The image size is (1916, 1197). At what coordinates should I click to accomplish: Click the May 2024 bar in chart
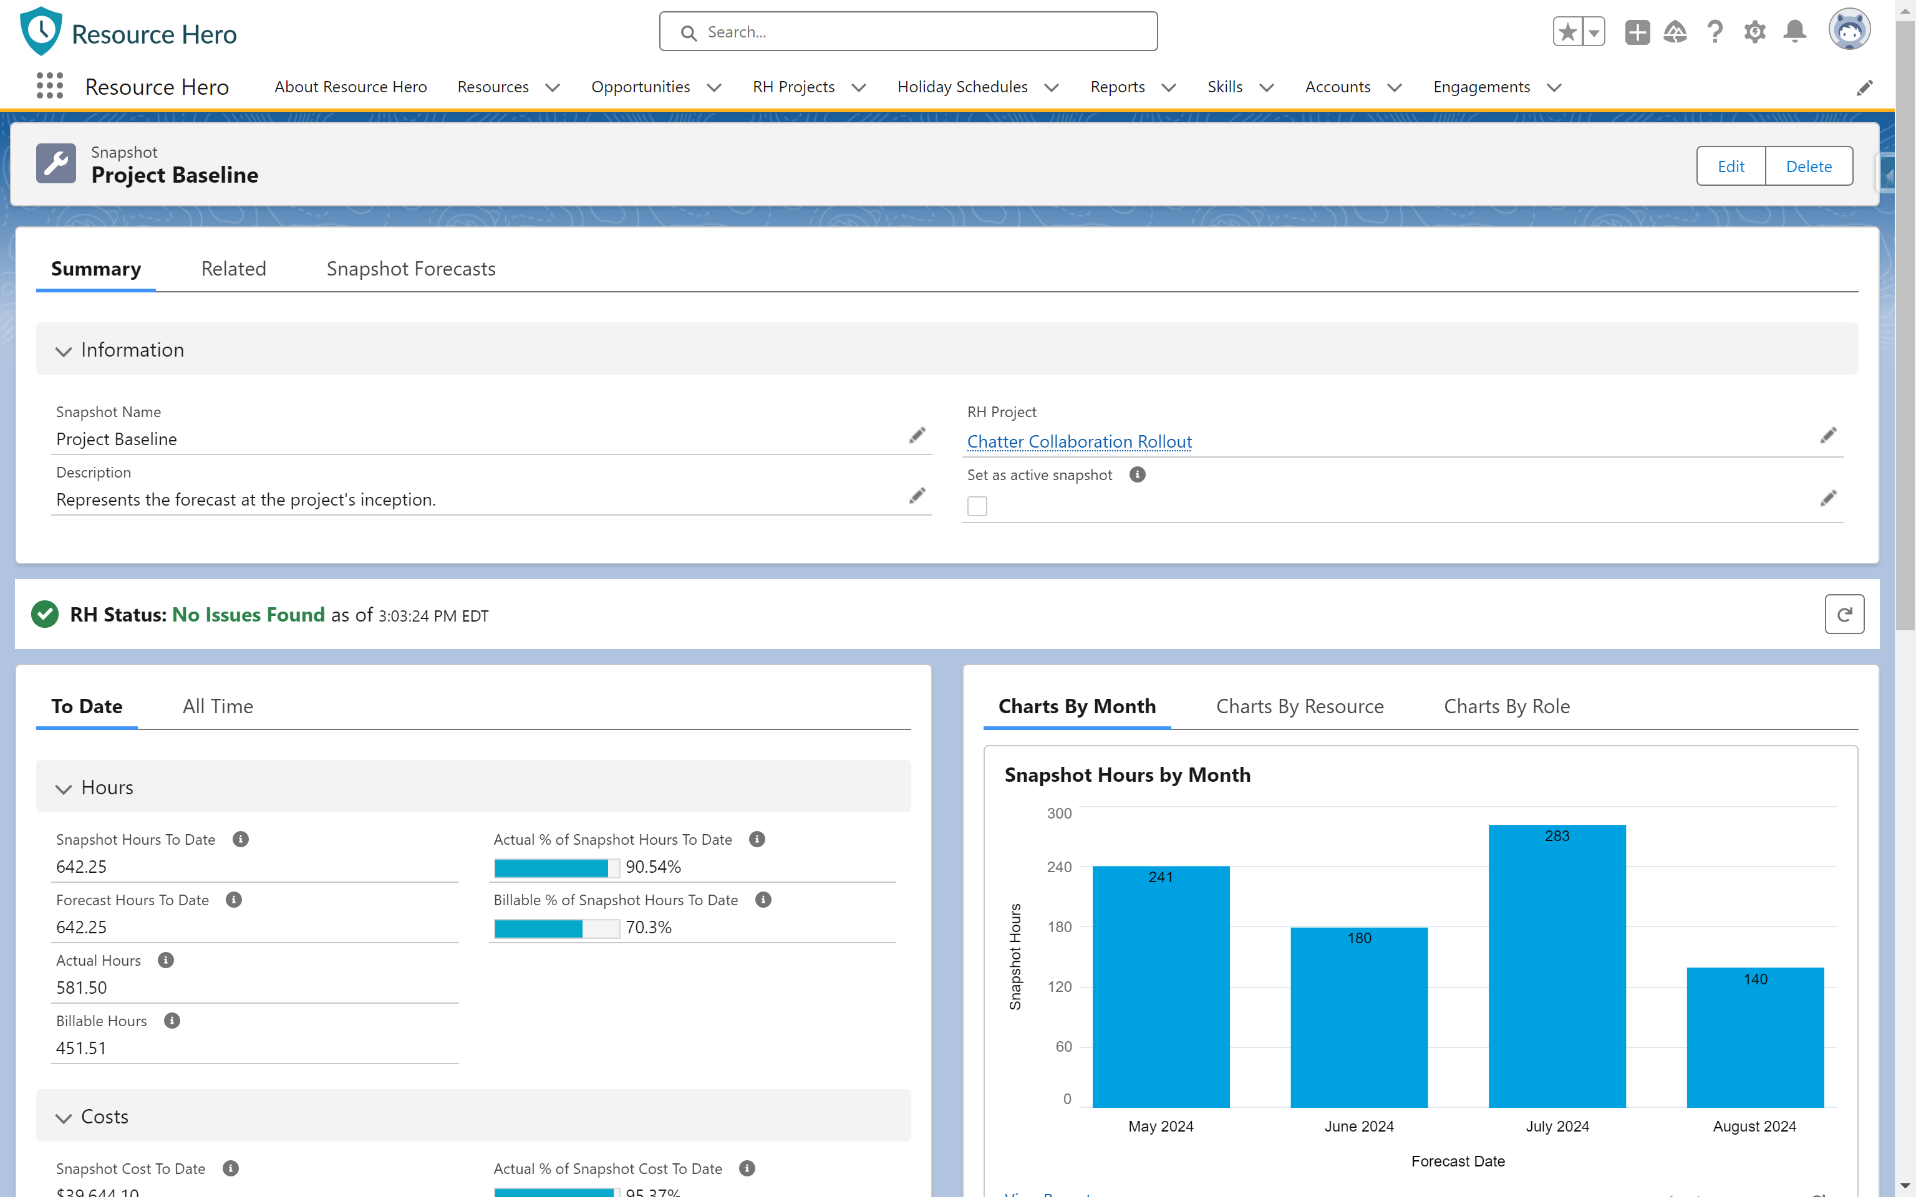(1161, 986)
